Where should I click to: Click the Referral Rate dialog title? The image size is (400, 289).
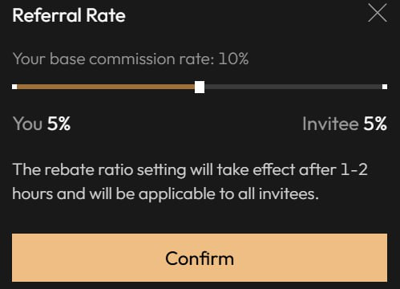click(69, 15)
